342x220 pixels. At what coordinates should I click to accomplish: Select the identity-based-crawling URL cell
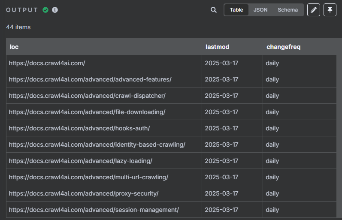tap(104, 145)
